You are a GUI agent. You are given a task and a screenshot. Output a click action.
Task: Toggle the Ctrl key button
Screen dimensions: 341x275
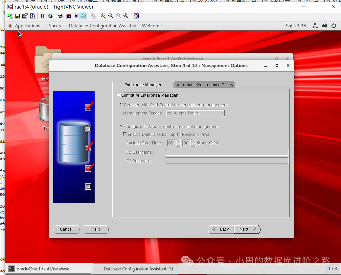point(76,16)
